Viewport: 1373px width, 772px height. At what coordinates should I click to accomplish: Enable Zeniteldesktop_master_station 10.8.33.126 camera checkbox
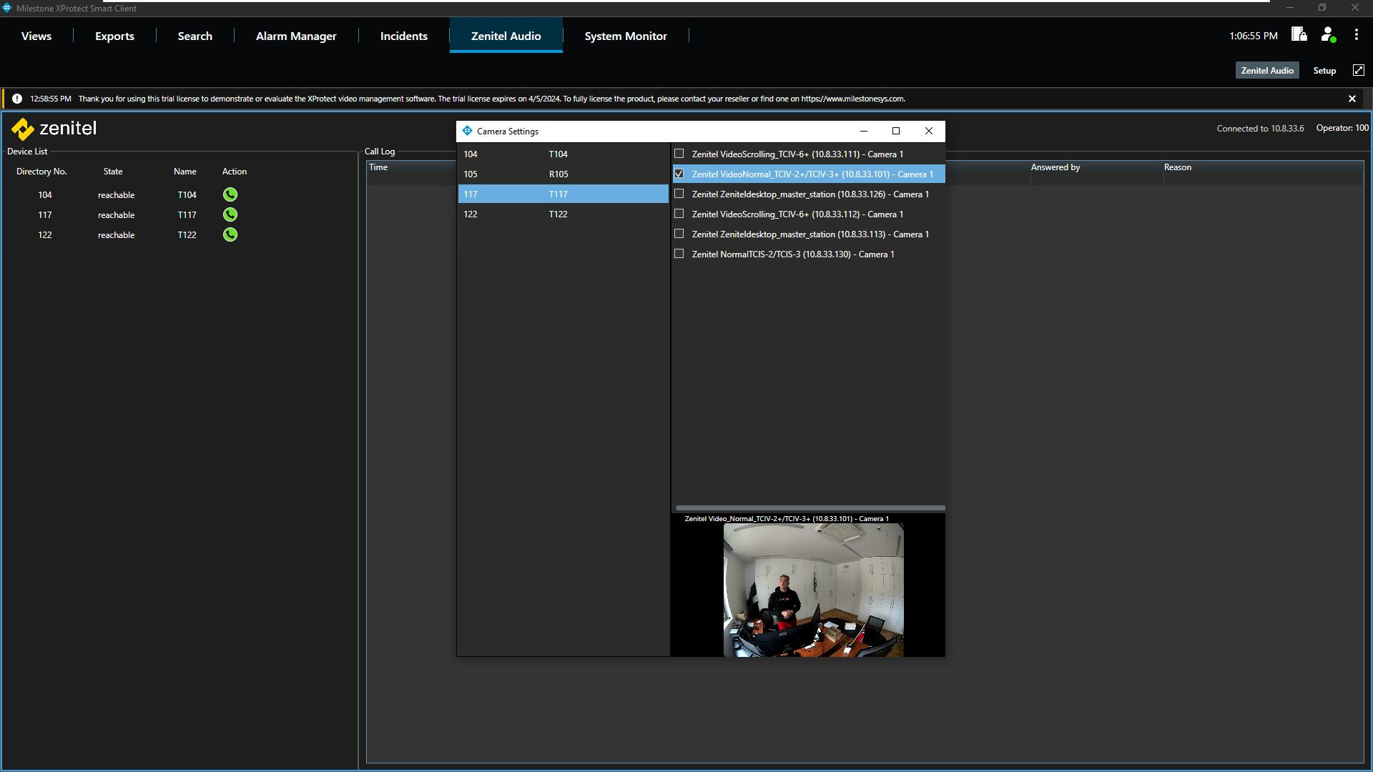(x=679, y=194)
